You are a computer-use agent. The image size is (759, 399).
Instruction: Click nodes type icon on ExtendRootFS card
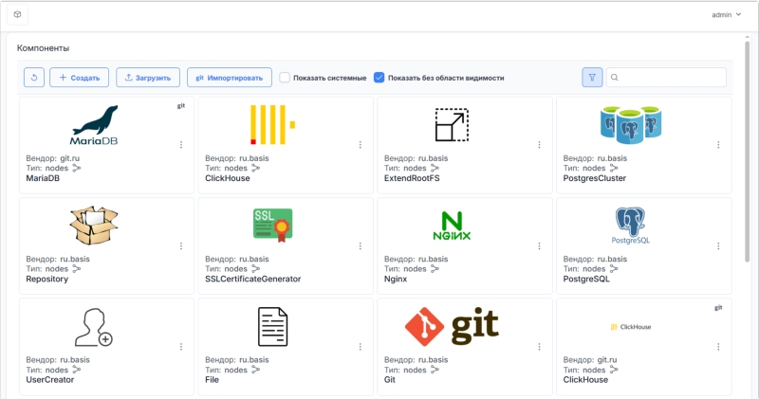point(435,168)
